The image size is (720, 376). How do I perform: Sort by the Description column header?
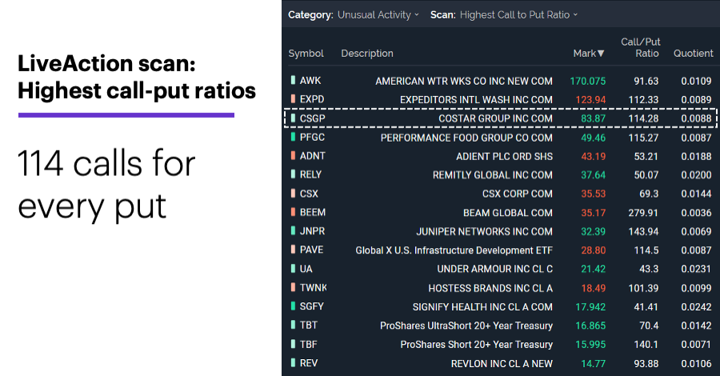click(x=367, y=54)
